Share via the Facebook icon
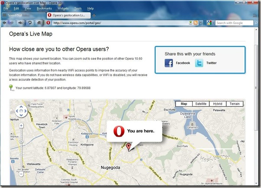261x188 pixels. (169, 63)
